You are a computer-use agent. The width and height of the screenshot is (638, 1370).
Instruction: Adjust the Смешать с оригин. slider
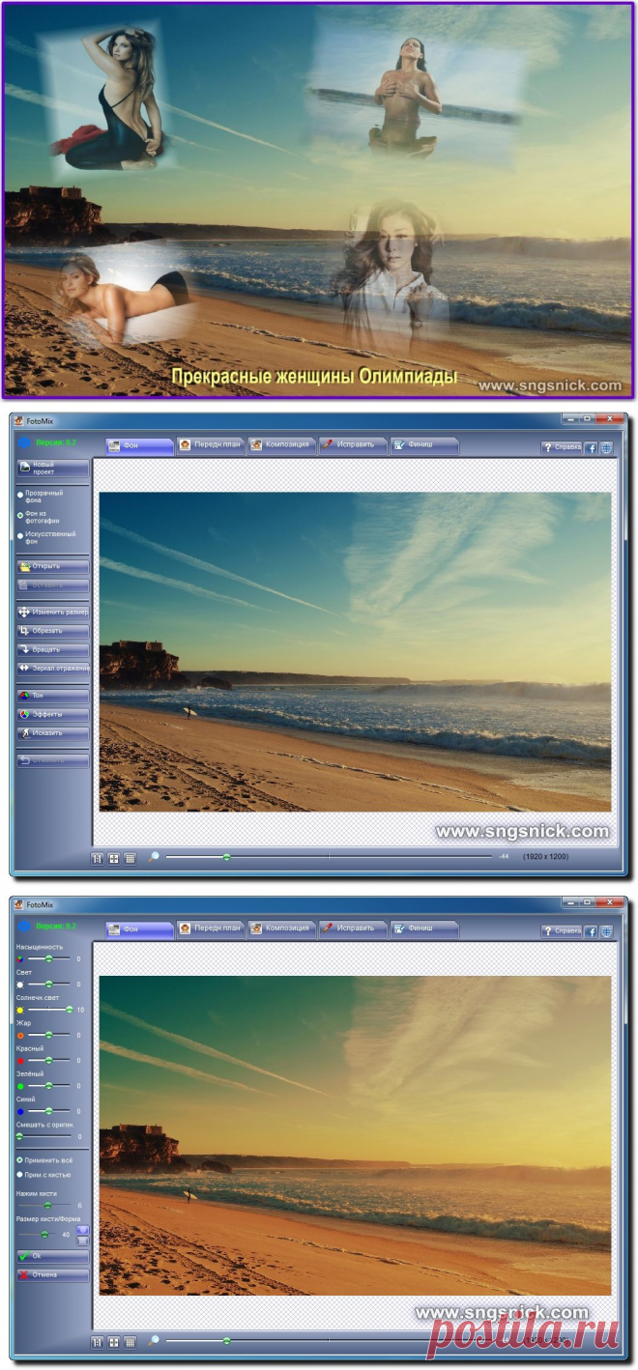[x=45, y=1136]
